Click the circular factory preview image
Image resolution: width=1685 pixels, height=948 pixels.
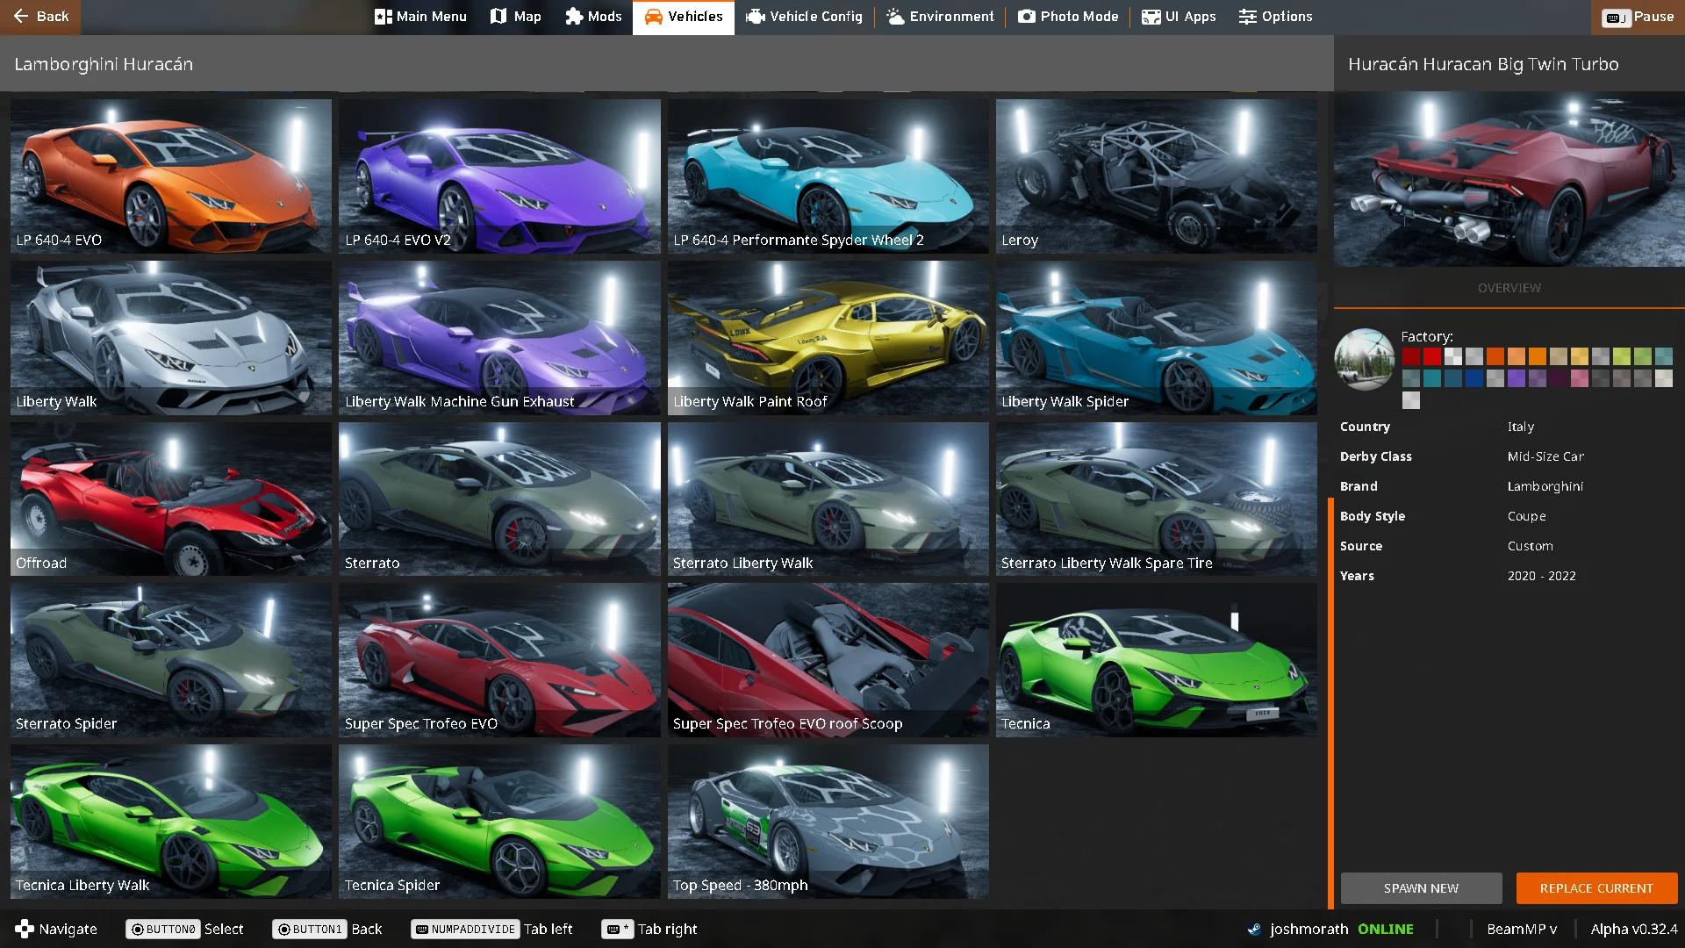pyautogui.click(x=1364, y=358)
